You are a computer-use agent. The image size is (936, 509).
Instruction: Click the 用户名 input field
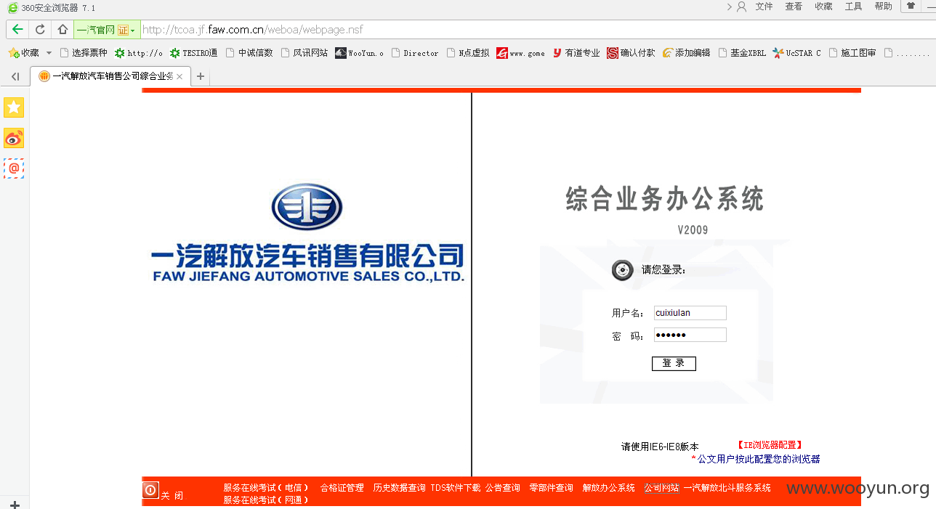pyautogui.click(x=690, y=313)
